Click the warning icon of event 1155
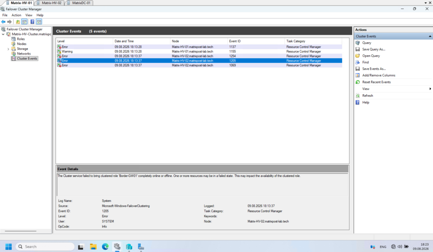 [x=59, y=51]
